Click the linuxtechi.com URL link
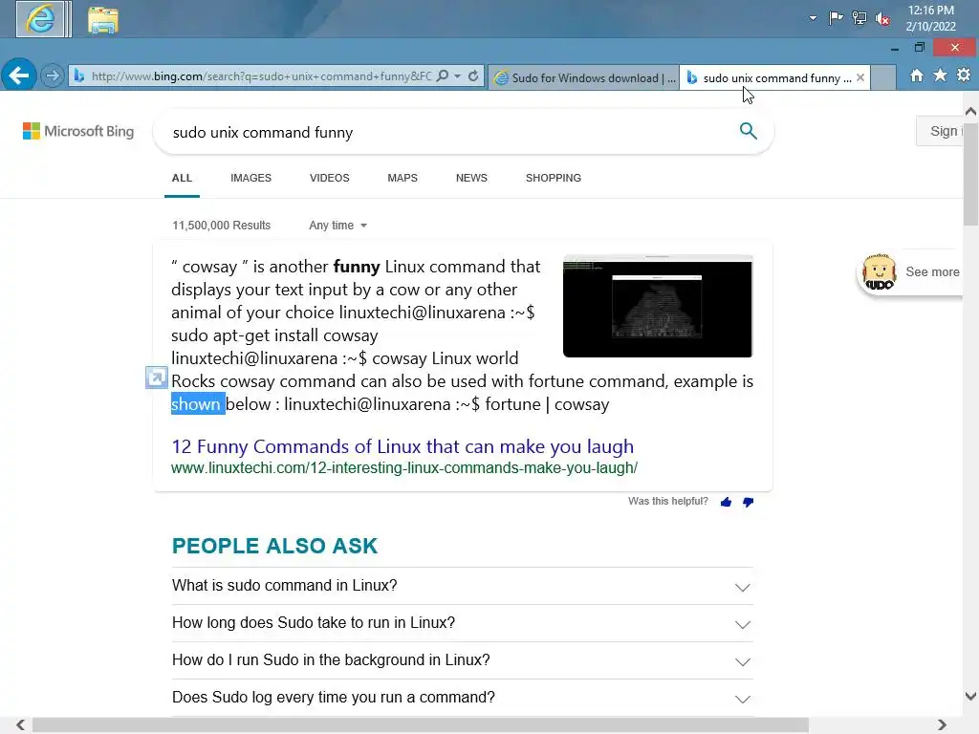The height and width of the screenshot is (734, 979). 404,468
